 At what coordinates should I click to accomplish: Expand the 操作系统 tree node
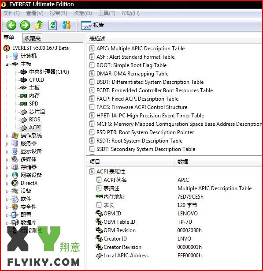(x=7, y=136)
